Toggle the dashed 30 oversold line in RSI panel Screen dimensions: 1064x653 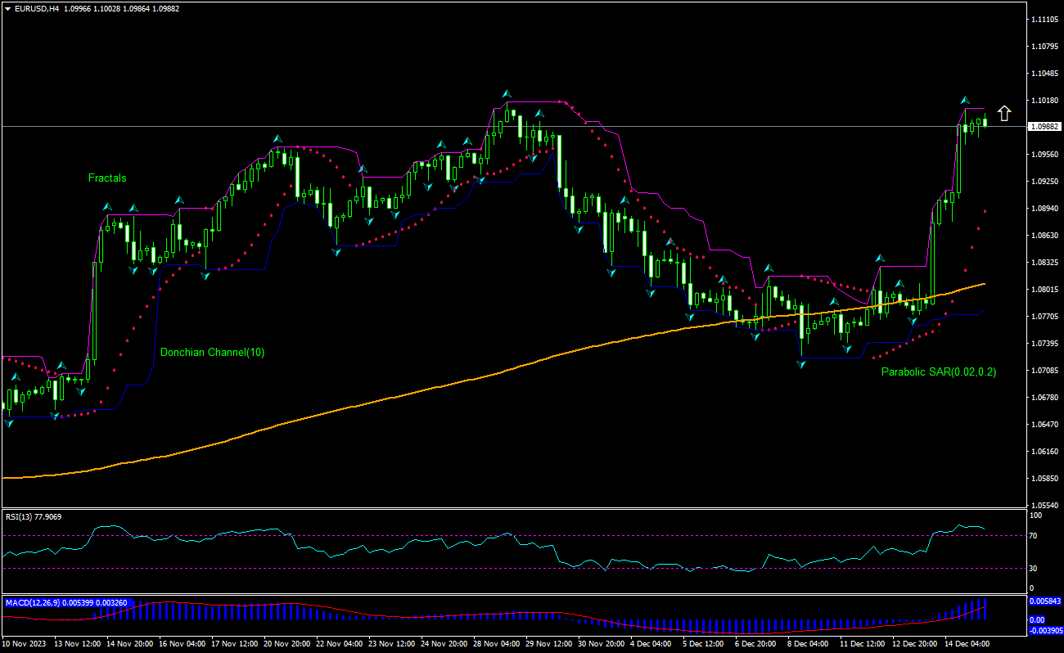(491, 566)
